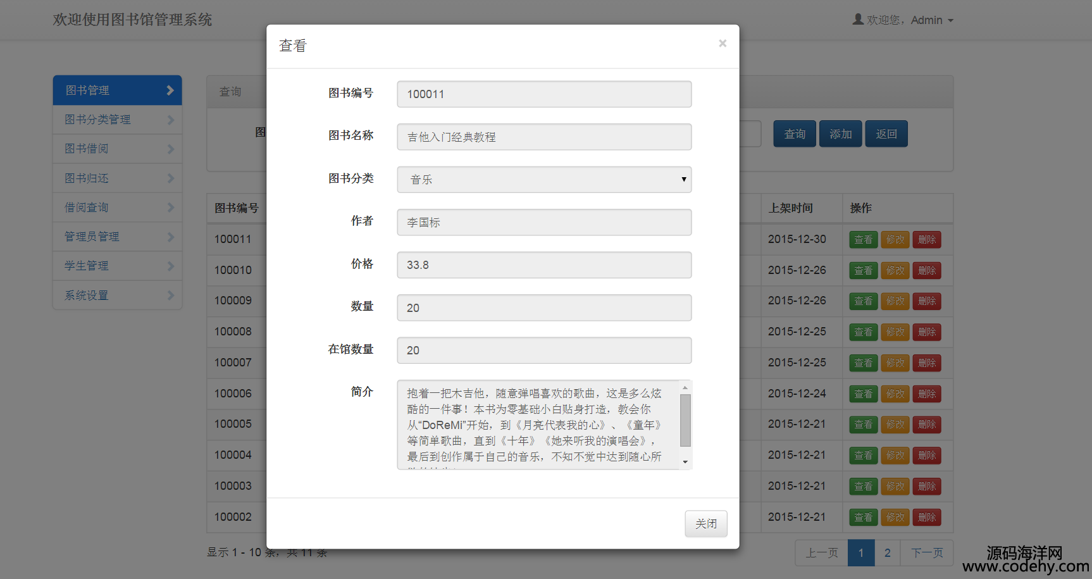The width and height of the screenshot is (1092, 579).
Task: Click the chevron icon next to 图书分类管理
Action: point(170,120)
